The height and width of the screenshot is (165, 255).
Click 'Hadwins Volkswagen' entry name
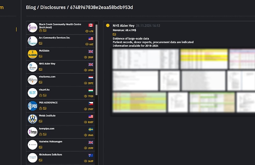coord(51,142)
